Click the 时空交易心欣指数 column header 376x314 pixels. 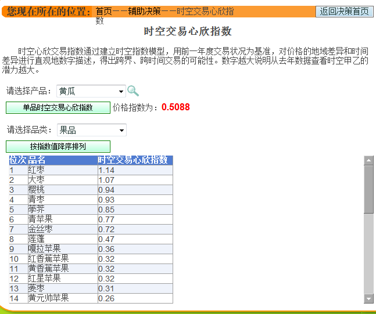tap(133, 160)
